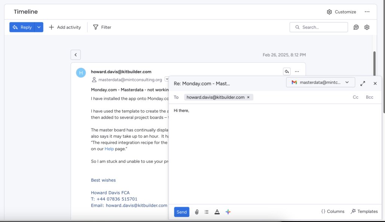
Task: Open the Filter option in the timeline toolbar
Action: point(102,27)
